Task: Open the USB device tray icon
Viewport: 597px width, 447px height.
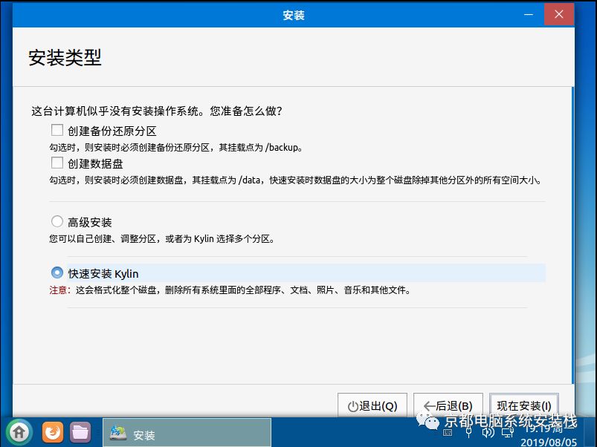Action: [x=468, y=433]
